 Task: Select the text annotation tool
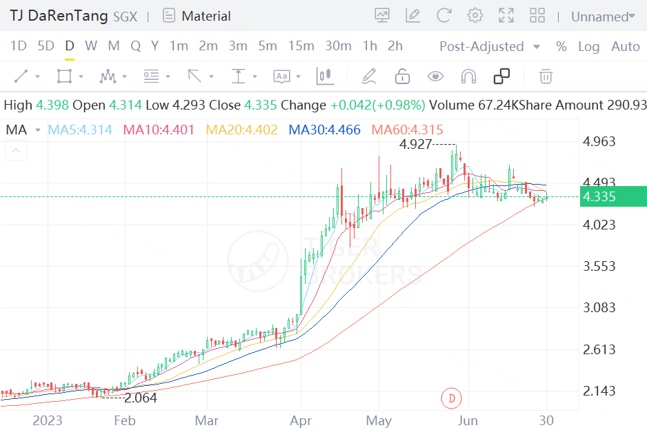point(281,76)
